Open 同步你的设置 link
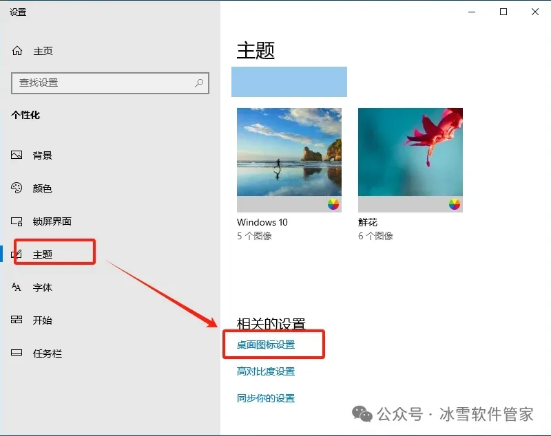This screenshot has height=436, width=551. tap(266, 398)
